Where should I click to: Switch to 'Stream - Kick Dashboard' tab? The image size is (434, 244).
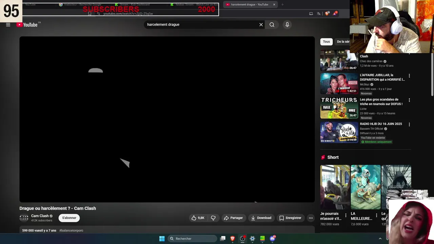(x=134, y=4)
